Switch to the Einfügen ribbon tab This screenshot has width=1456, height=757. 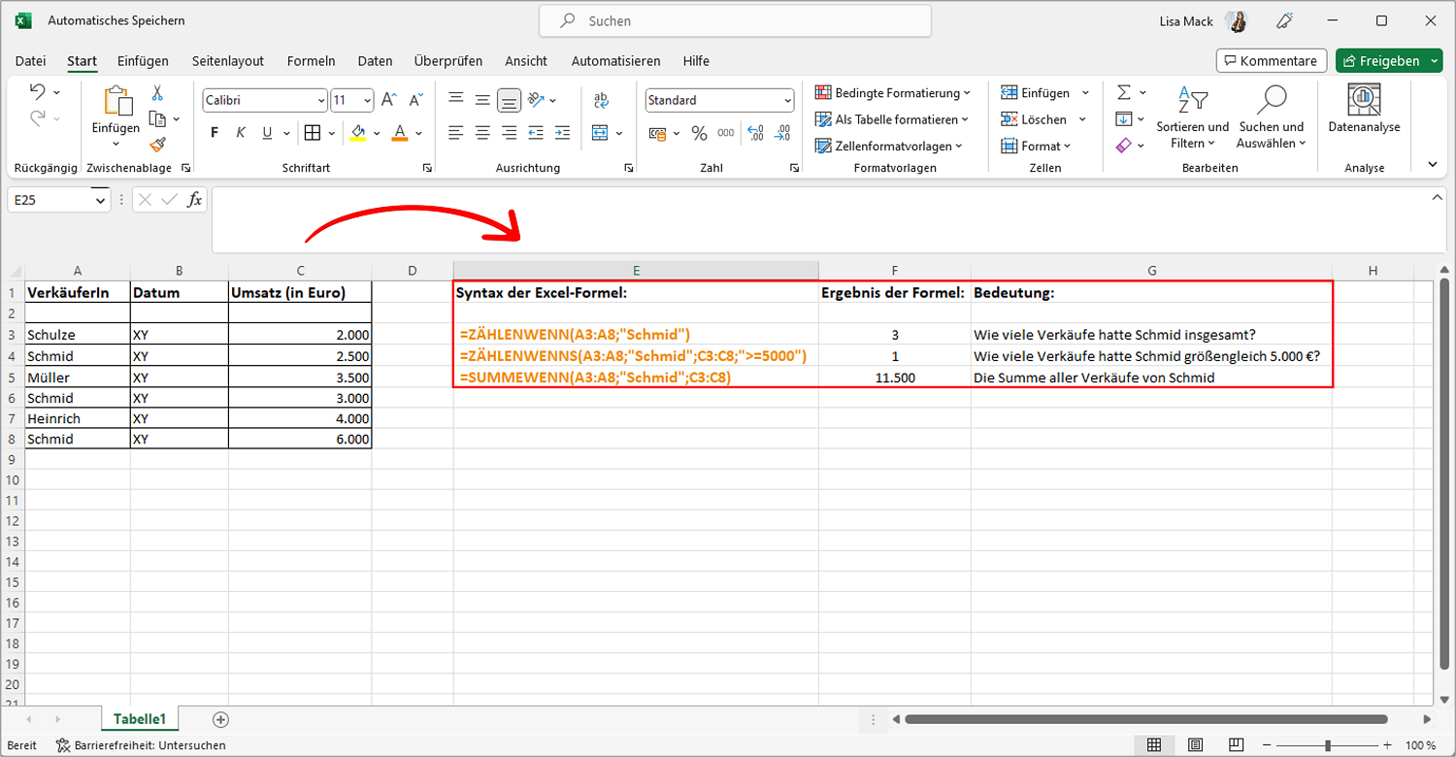click(x=143, y=60)
